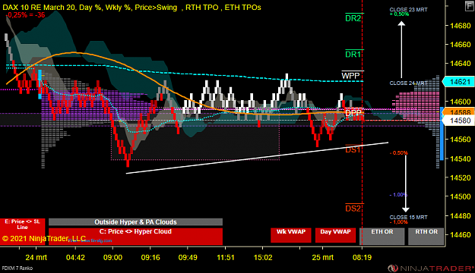The width and height of the screenshot is (475, 273).
Task: Click the 'CLOSE 24 MRT' label
Action: pos(408,83)
